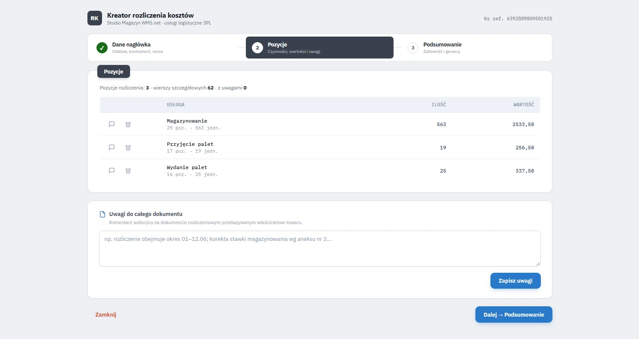Screen dimensions: 639x339
Task: Click the value 256,50
Action: [x=525, y=148]
